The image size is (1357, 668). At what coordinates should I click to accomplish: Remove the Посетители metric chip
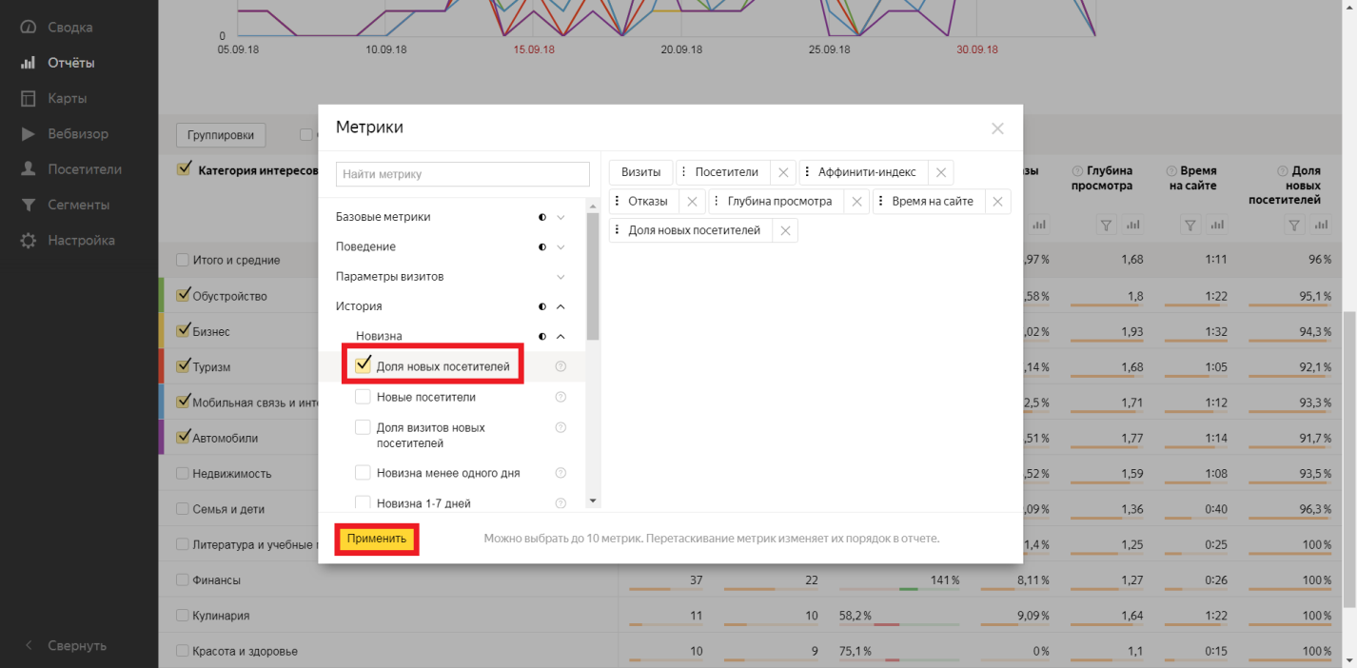(783, 172)
